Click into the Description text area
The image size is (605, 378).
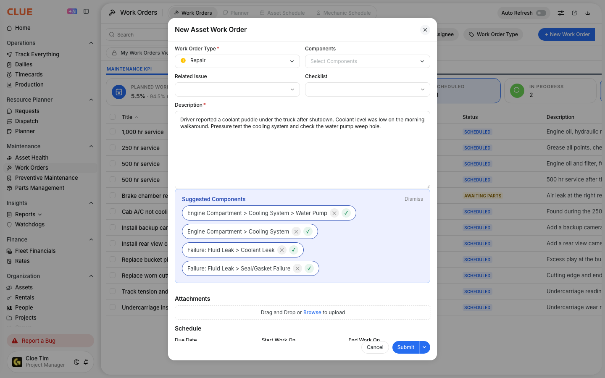pyautogui.click(x=302, y=150)
